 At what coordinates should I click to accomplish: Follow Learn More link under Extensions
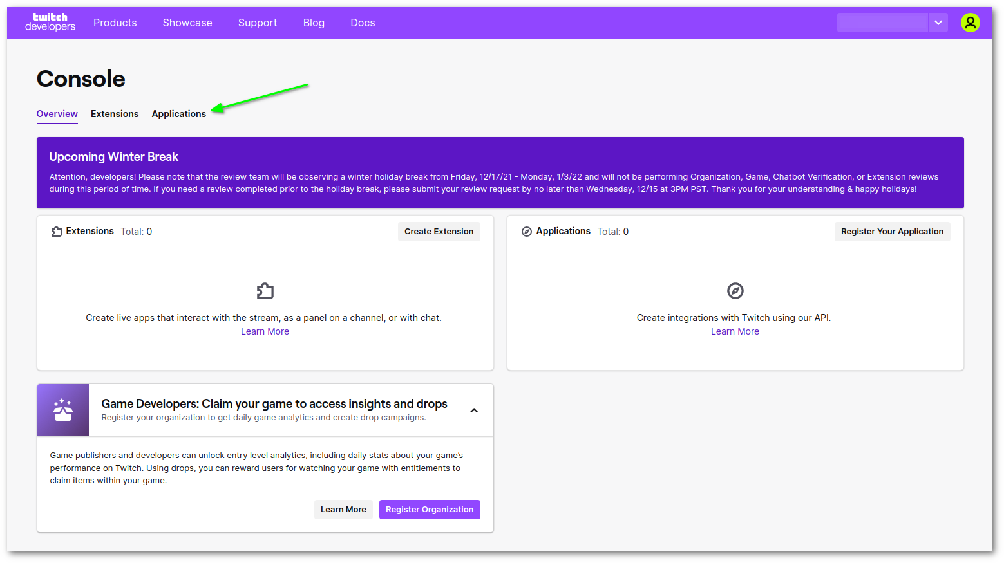(265, 331)
